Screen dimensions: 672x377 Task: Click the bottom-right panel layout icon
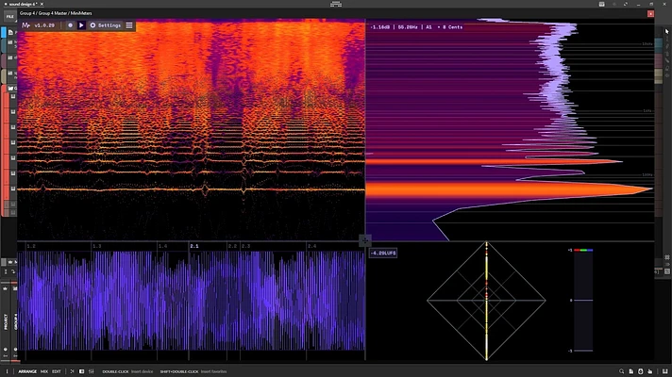pyautogui.click(x=664, y=371)
